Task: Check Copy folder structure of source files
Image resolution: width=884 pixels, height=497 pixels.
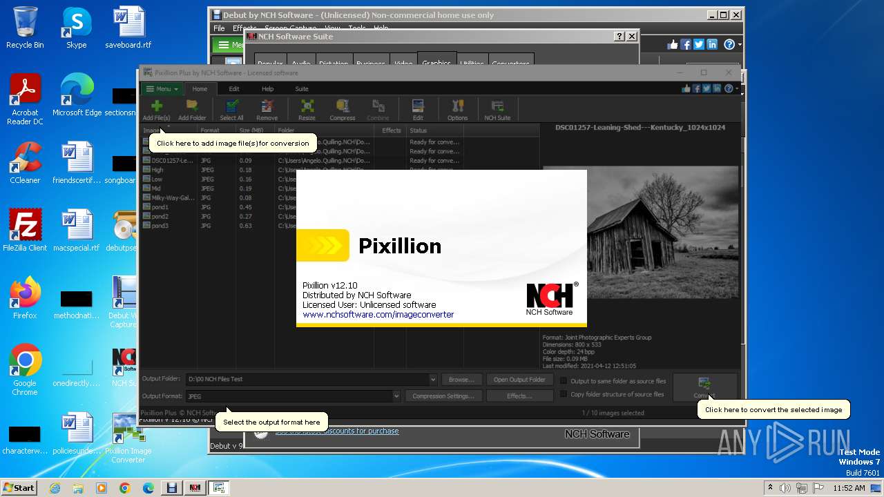Action: coord(564,394)
